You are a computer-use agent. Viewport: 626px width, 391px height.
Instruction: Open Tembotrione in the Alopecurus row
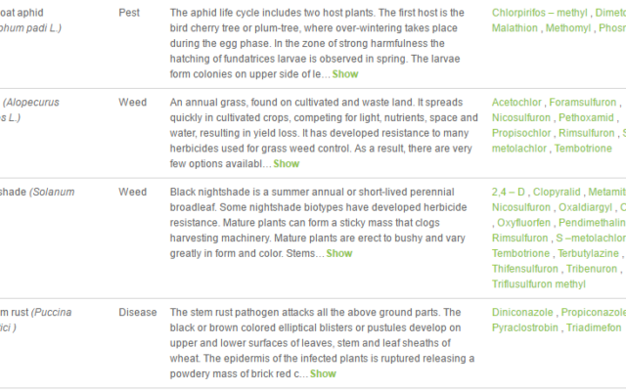pos(583,149)
